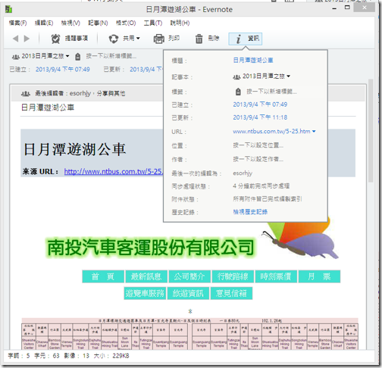Click the created date 下午 07:49 in popup
Viewport: 382px width, 368px height.
tap(260, 104)
